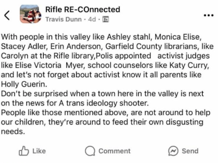Screen dimensions: 218x163
Task: Open the Rifle RE-COnnected group page
Action: coord(82,9)
